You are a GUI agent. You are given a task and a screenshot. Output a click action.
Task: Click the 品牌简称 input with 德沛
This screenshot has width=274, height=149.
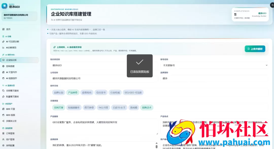(x=214, y=78)
